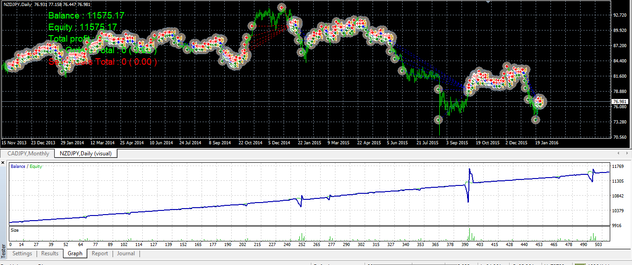The width and height of the screenshot is (632, 265).
Task: Open the tester Settings tab
Action: coord(22,253)
